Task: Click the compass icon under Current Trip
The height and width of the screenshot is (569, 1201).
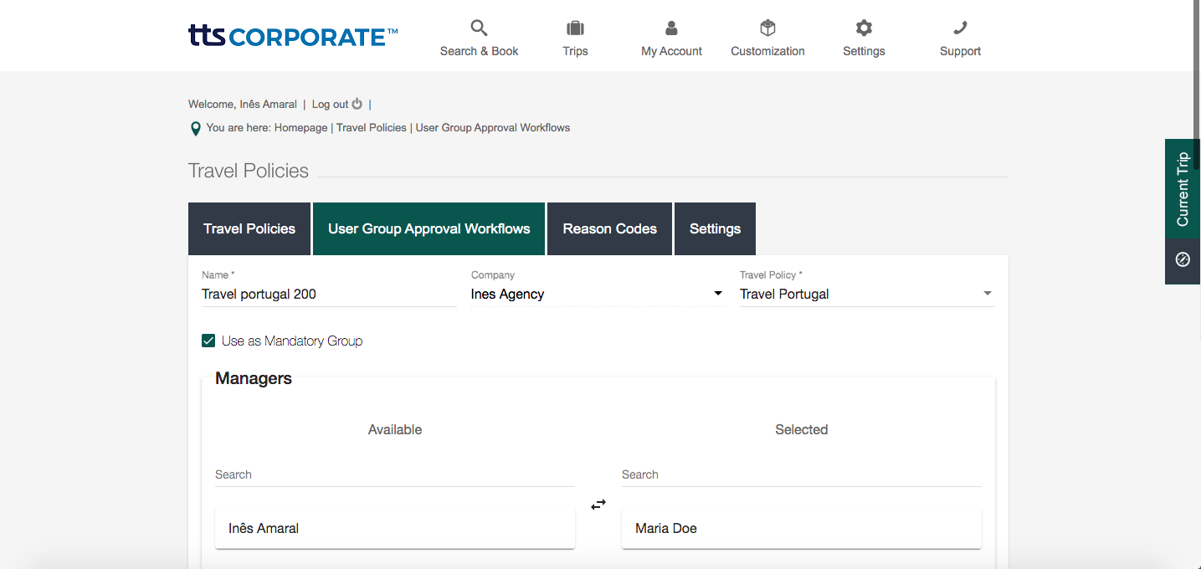Action: click(1183, 259)
